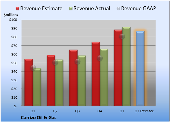Click the '$90' axis value
Viewport: 170px width, 122px height.
point(14,28)
